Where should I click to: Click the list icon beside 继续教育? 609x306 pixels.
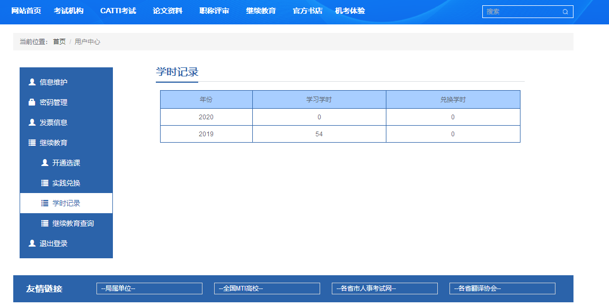tap(32, 143)
